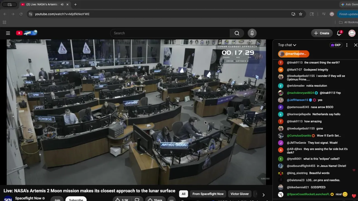Share the video
The image size is (358, 201).
[x=155, y=200]
